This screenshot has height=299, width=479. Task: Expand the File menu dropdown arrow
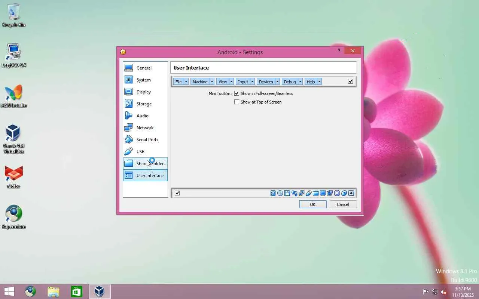click(x=186, y=82)
